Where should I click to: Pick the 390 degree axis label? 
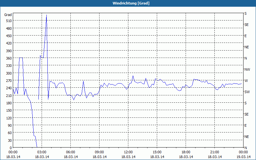click(x=9, y=51)
